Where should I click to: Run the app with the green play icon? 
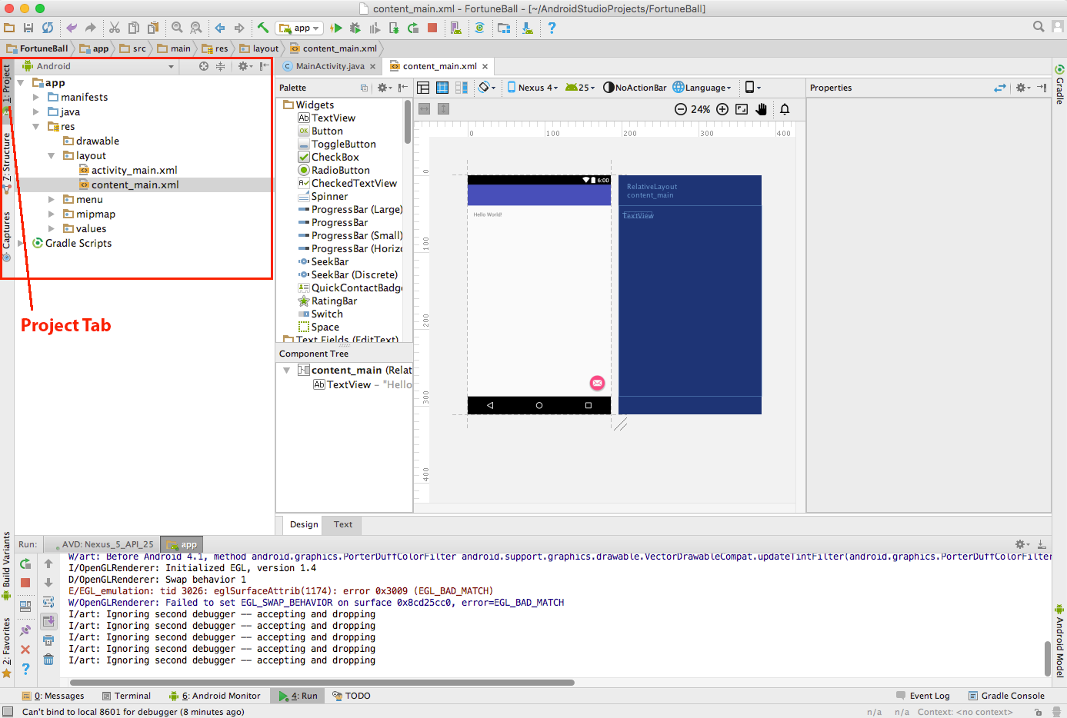coord(336,28)
